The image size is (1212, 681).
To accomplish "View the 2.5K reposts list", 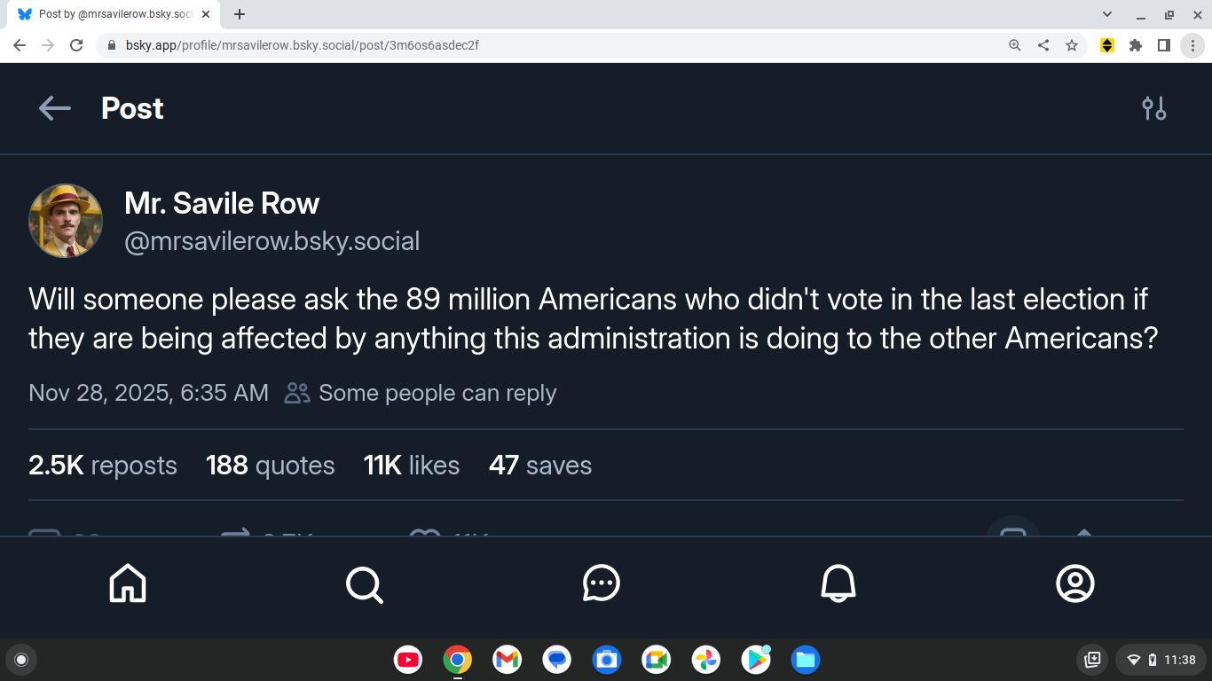I will click(103, 466).
